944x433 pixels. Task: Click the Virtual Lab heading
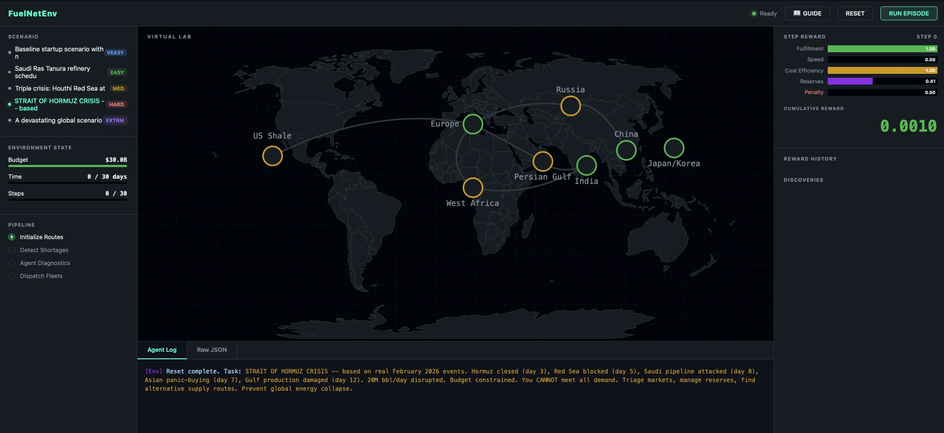(x=169, y=37)
